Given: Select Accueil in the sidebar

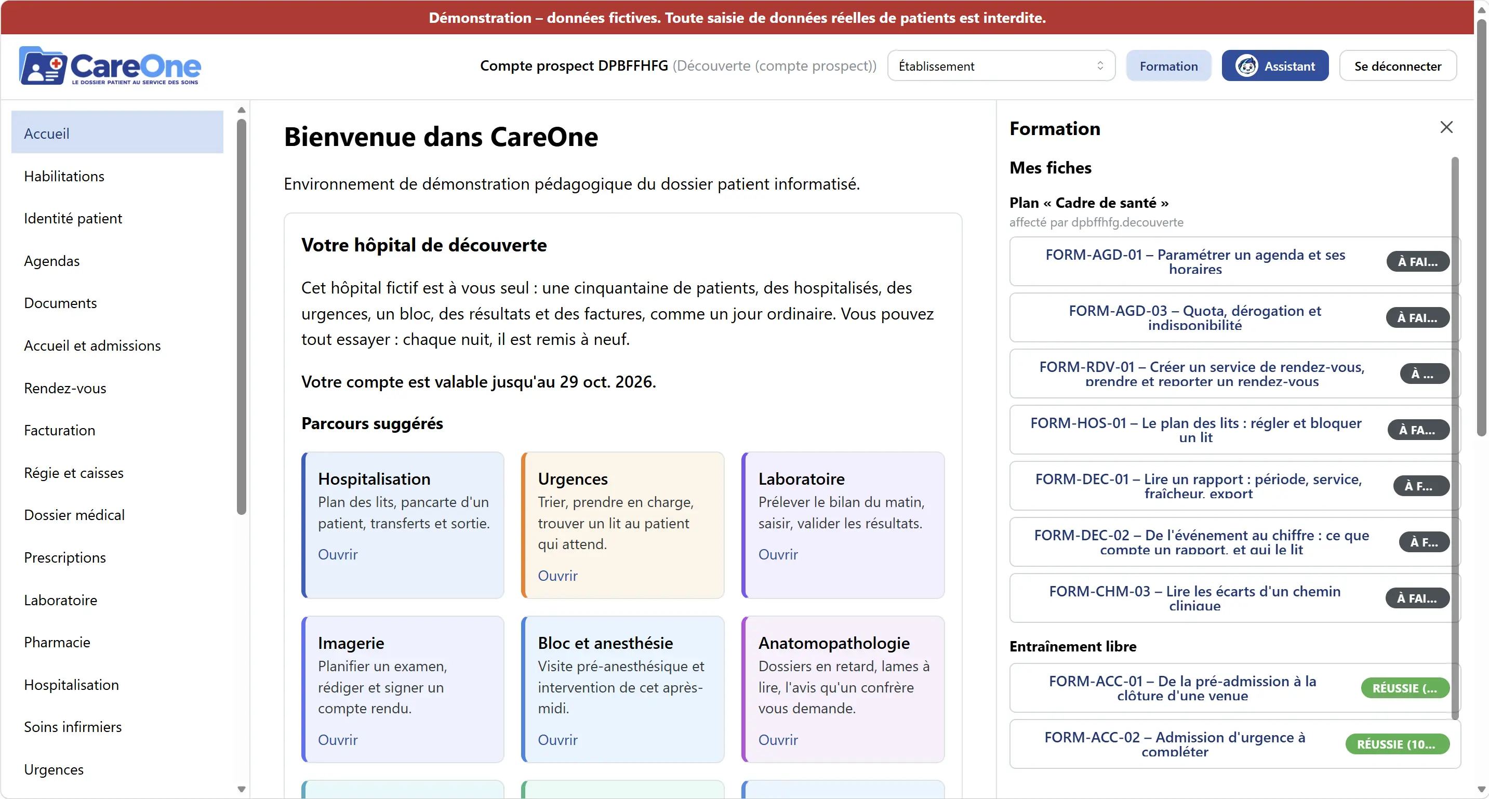Looking at the screenshot, I should pyautogui.click(x=117, y=133).
